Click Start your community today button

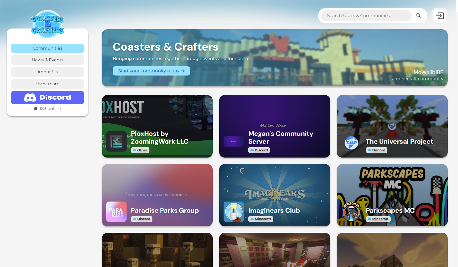point(151,71)
